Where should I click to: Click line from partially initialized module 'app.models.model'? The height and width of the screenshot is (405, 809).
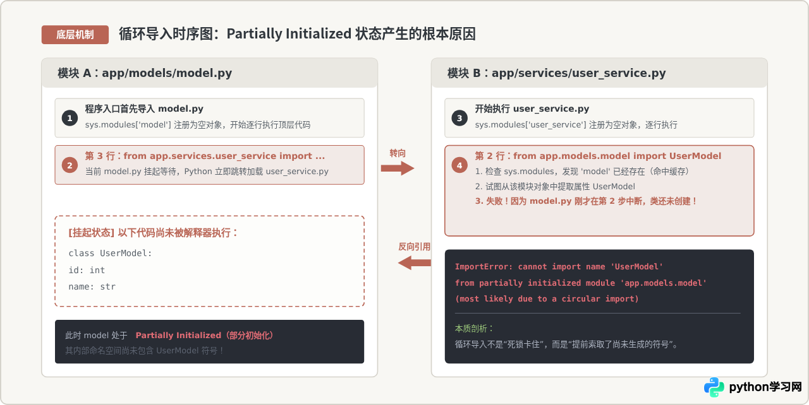click(581, 283)
